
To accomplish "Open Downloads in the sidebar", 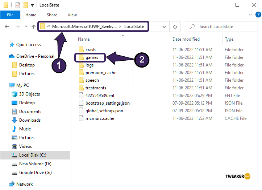I will coord(30,120).
